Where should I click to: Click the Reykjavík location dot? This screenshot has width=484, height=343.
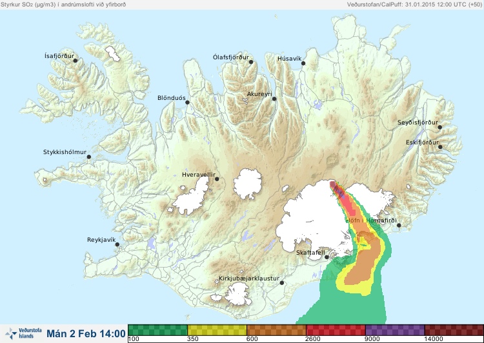pyautogui.click(x=117, y=244)
